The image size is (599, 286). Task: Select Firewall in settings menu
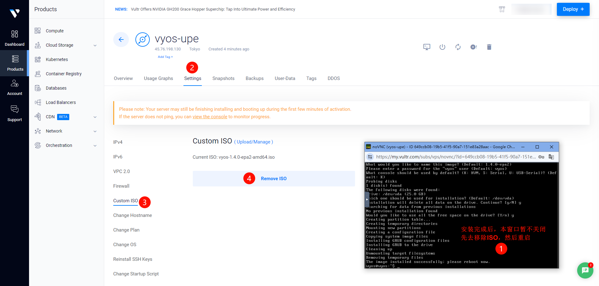tap(121, 186)
